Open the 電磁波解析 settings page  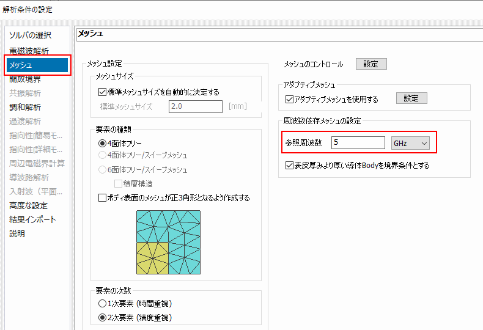[x=29, y=51]
